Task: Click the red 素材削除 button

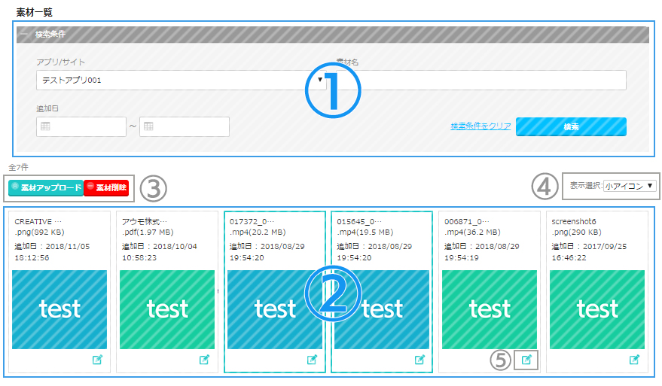Action: (x=106, y=187)
